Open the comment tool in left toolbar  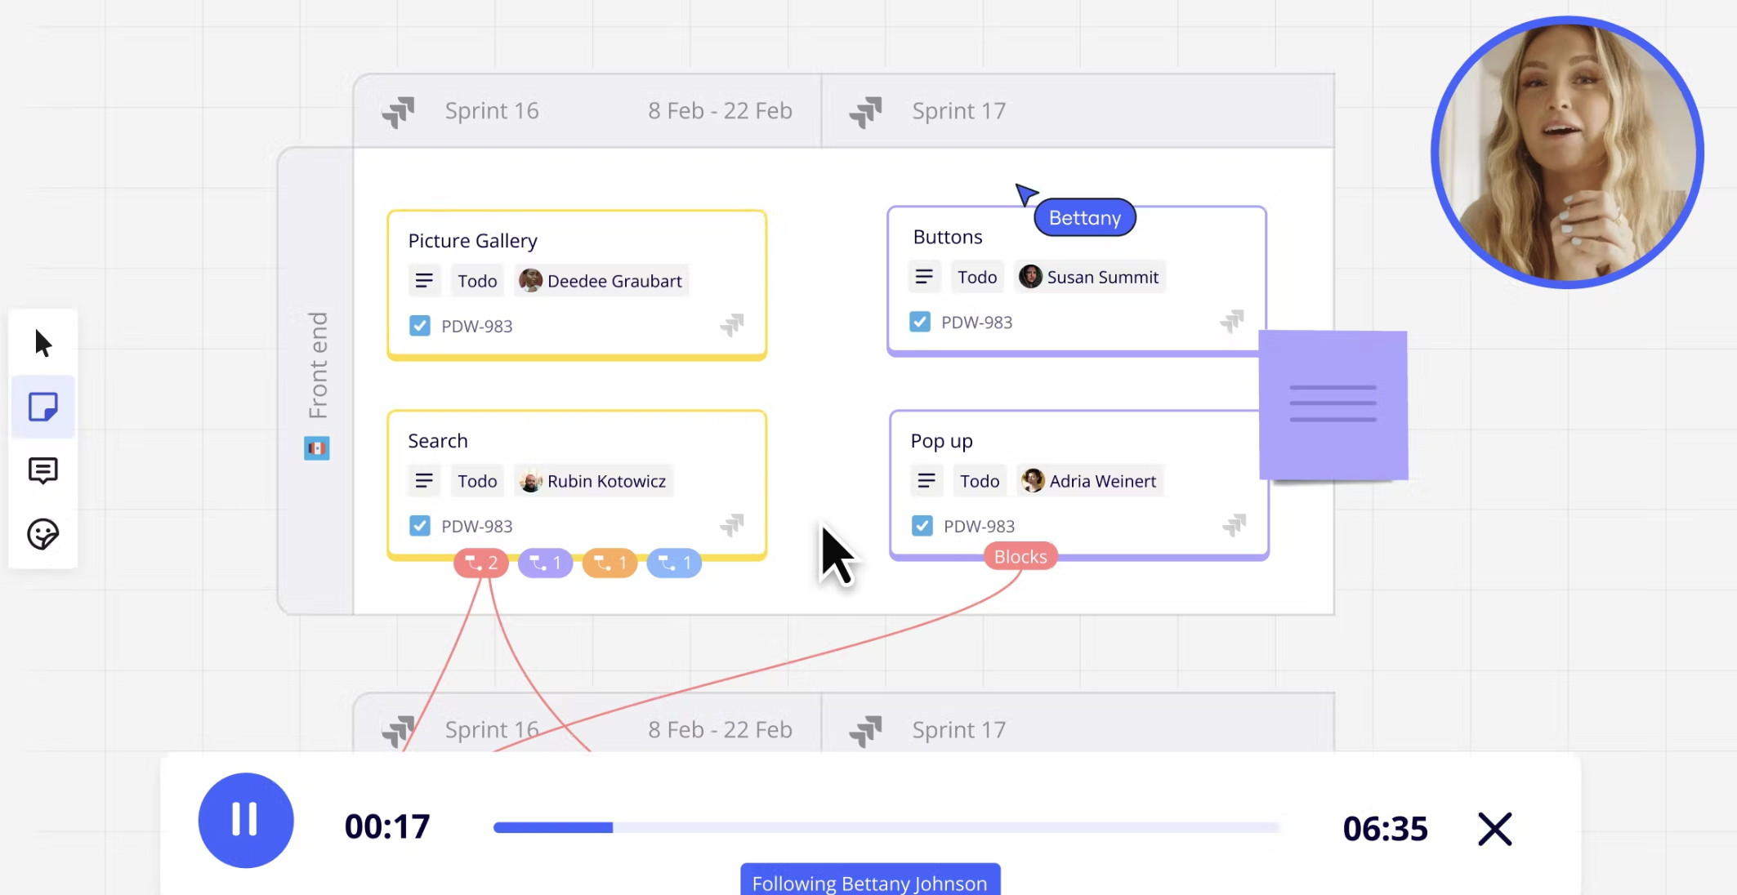(x=43, y=470)
